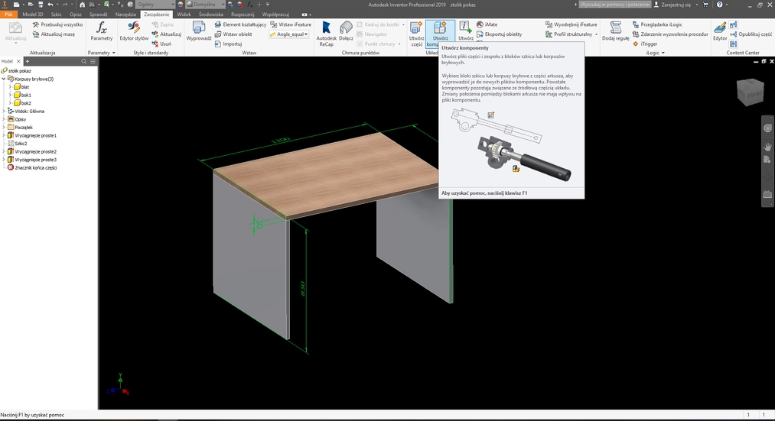The width and height of the screenshot is (775, 421).
Task: Click the Przebuduj wszystko rebuild icon
Action: [x=36, y=24]
